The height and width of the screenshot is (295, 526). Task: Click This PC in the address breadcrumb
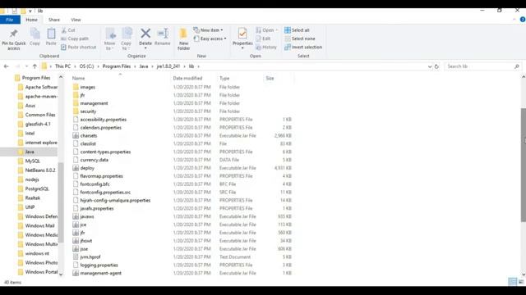(62, 66)
